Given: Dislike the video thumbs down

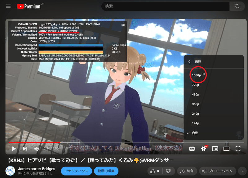Looking at the screenshot, I should (x=168, y=171).
